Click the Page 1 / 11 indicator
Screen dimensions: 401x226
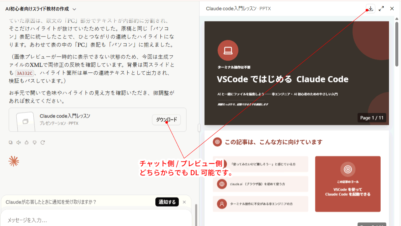tap(372, 118)
